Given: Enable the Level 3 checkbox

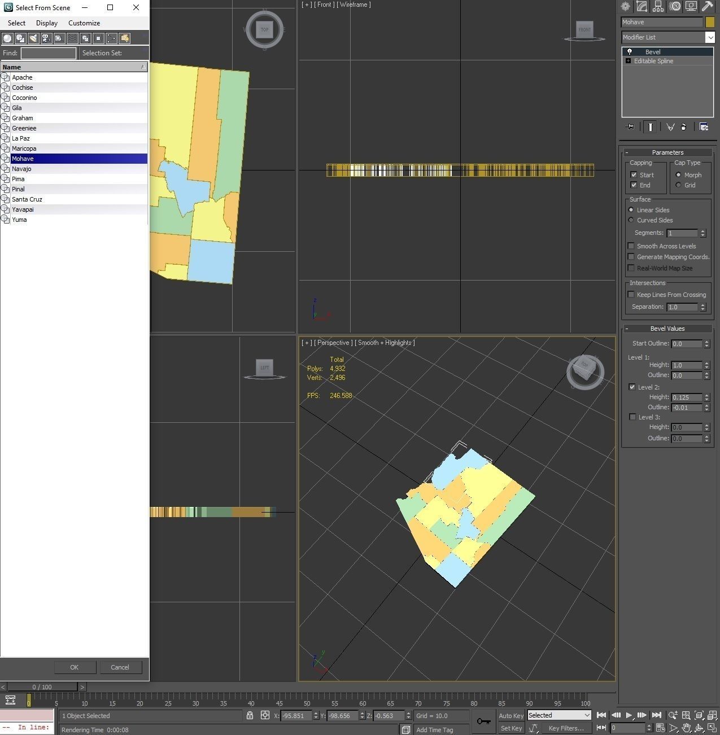Looking at the screenshot, I should (632, 417).
